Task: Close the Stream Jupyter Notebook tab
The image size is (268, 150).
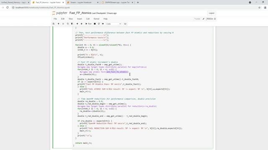Action: pos(98,2)
